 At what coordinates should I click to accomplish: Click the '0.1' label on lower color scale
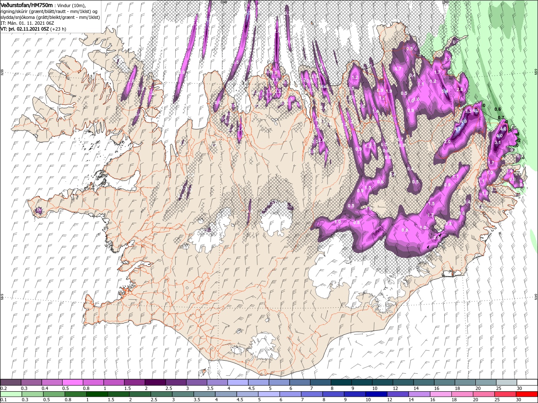[x=4, y=400]
